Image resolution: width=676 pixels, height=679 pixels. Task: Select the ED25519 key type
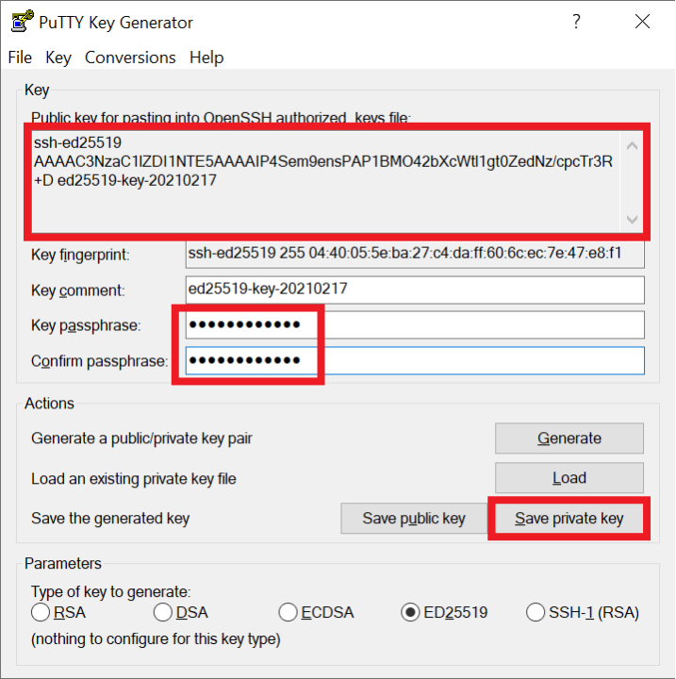coord(444,612)
